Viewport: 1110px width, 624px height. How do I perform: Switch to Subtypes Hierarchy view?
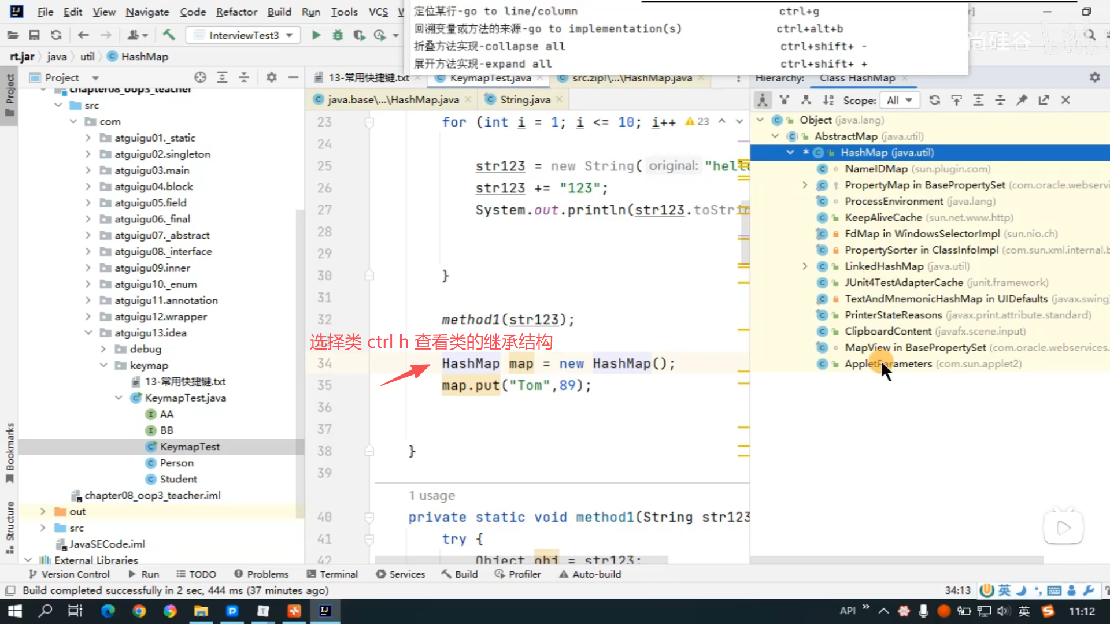pos(806,100)
